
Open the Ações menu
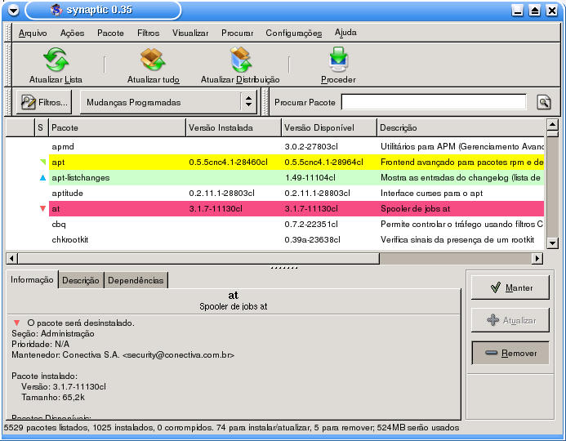tap(72, 33)
